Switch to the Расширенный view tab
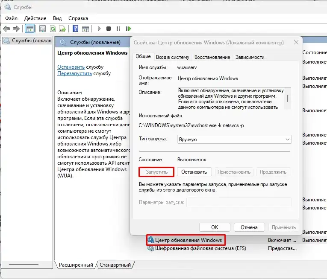Image resolution: width=327 pixels, height=279 pixels. tap(76, 264)
